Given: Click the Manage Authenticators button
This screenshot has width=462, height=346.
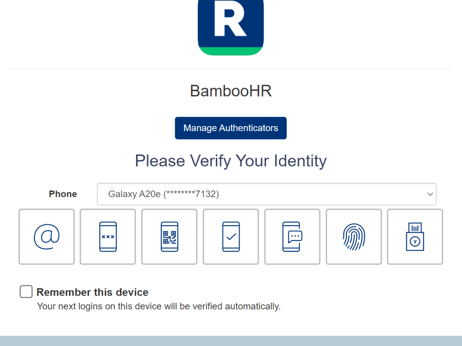Looking at the screenshot, I should (231, 128).
